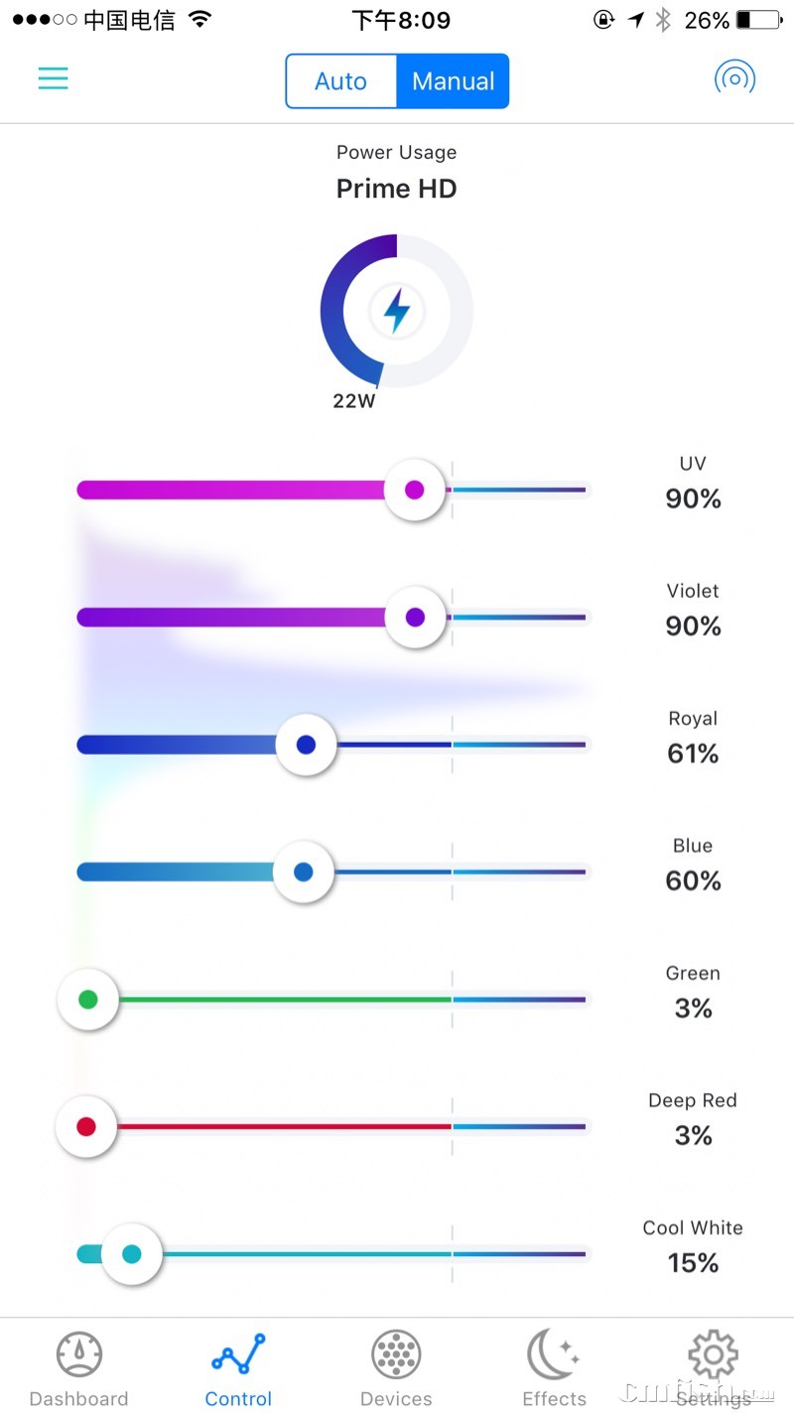
Task: Open the Effects moon icon
Action: pos(554,1355)
